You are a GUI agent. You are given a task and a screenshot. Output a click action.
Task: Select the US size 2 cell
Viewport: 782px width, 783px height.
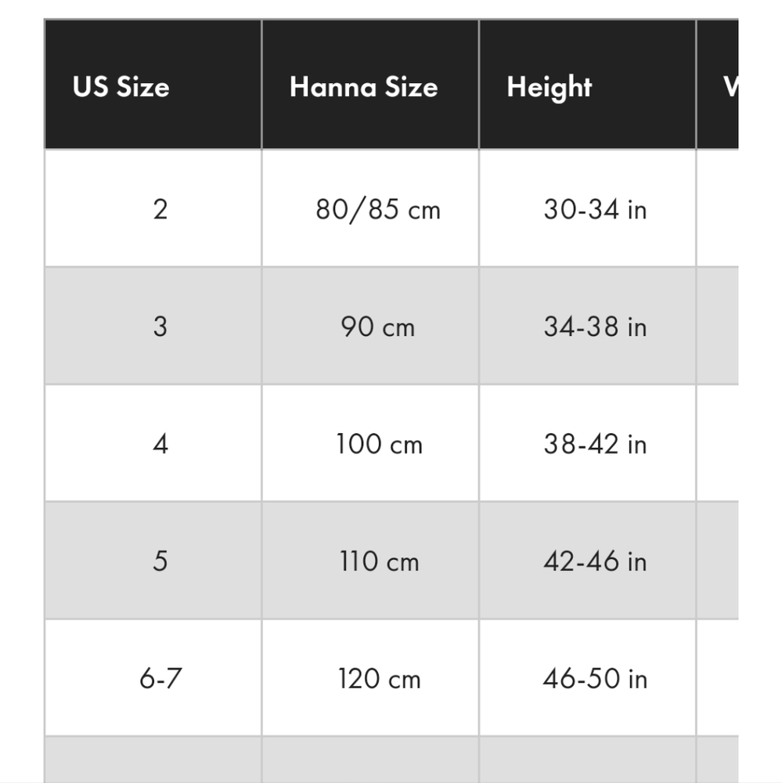(153, 208)
